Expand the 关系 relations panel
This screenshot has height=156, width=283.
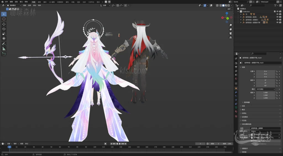(243, 106)
